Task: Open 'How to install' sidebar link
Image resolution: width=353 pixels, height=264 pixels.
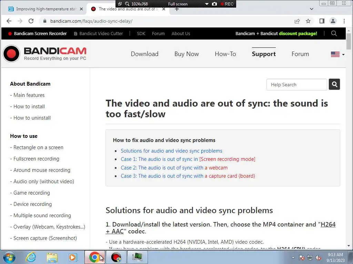Action: [x=29, y=107]
